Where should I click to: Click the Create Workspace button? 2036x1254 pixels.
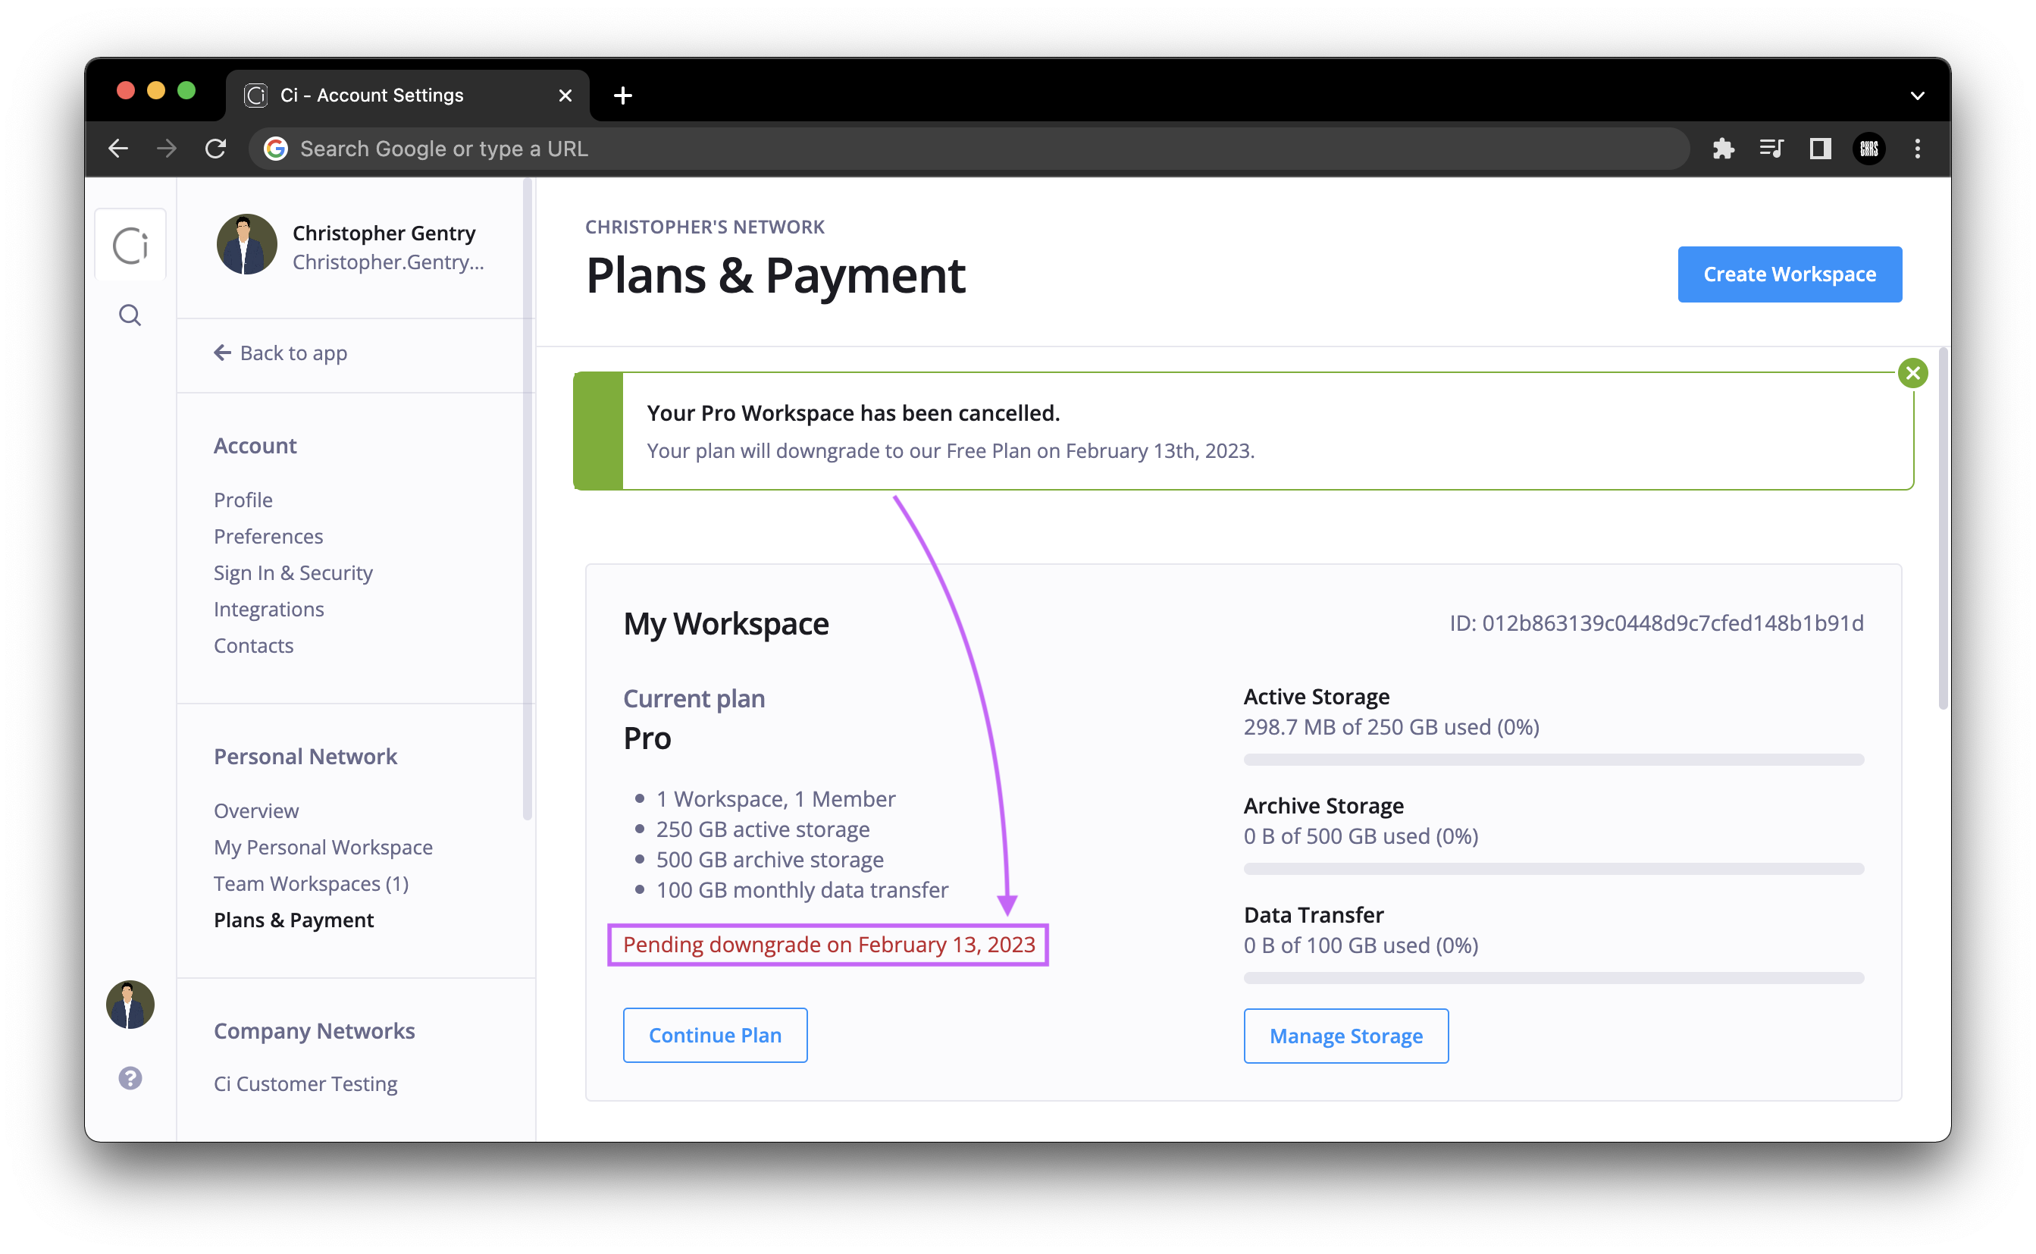1789,274
